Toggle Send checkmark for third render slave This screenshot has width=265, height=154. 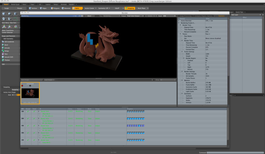tap(34, 126)
